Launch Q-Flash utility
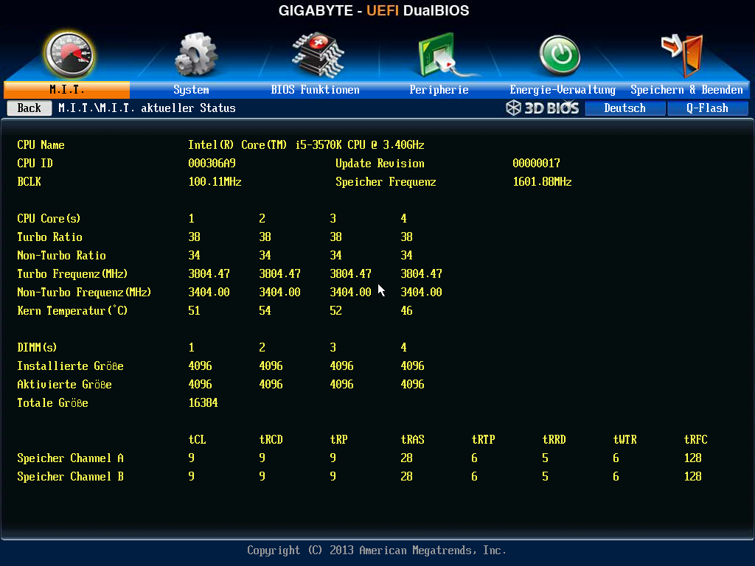This screenshot has height=566, width=755. tap(707, 108)
